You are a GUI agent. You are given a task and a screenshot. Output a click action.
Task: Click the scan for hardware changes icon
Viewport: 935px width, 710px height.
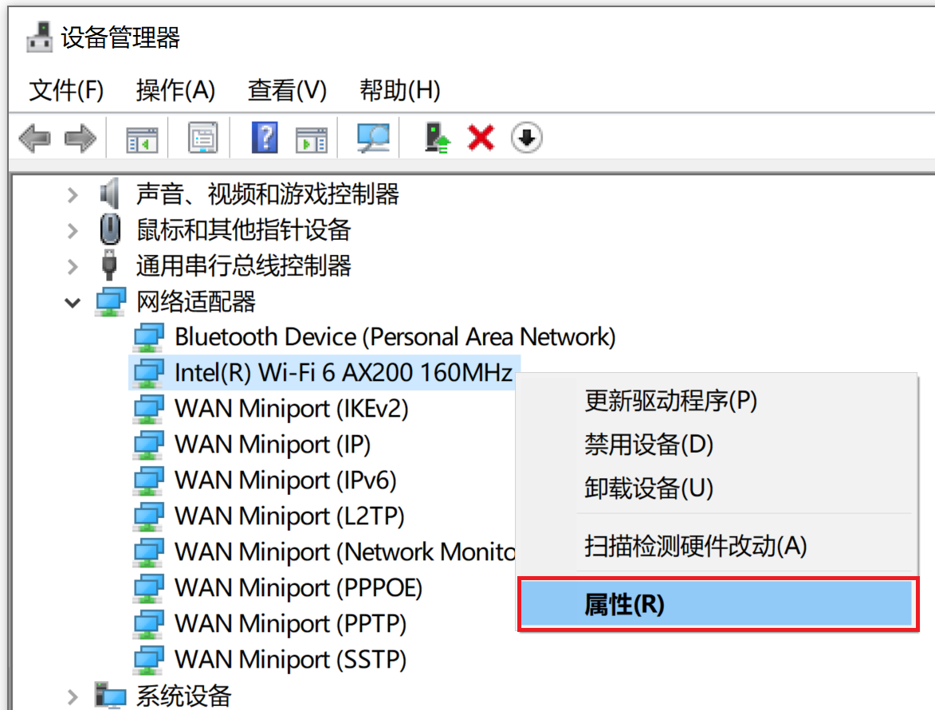pos(373,139)
